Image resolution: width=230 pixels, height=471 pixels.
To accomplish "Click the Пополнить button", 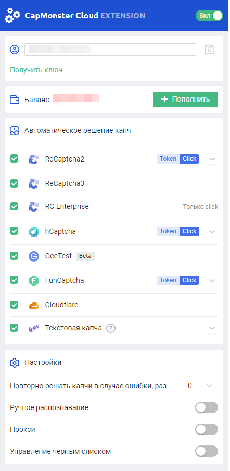I will point(185,100).
